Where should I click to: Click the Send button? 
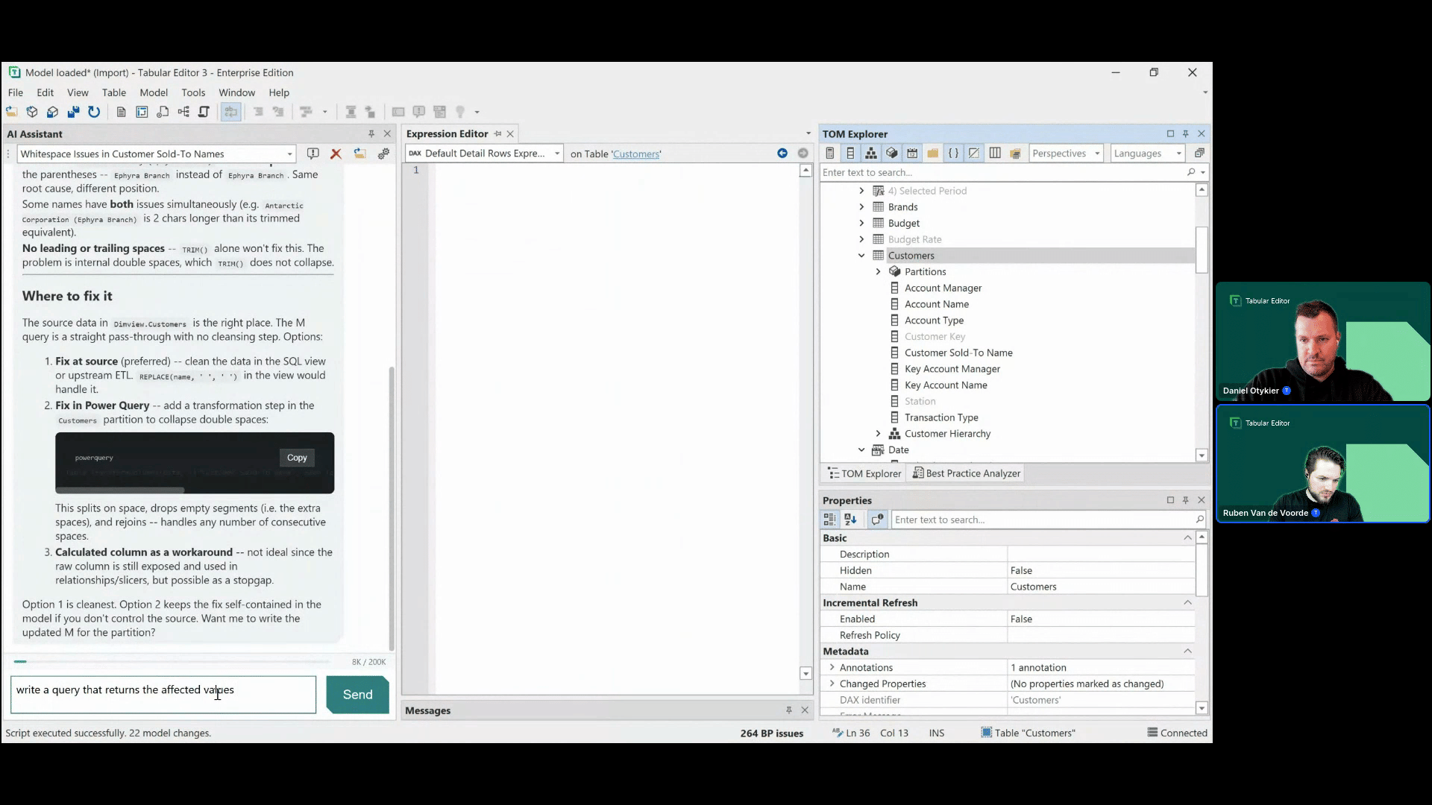(x=357, y=695)
